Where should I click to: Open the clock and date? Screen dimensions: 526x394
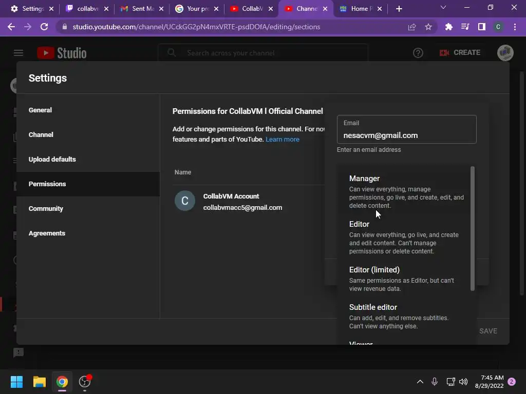tap(490, 382)
